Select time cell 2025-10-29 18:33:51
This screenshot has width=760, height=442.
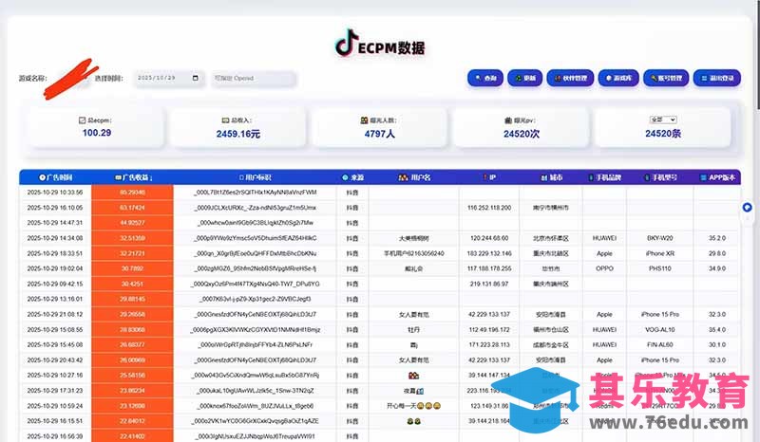point(55,253)
